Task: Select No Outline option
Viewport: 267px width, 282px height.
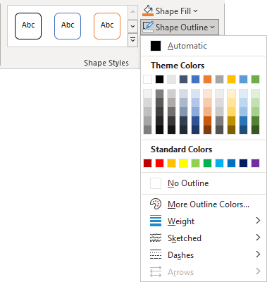Action: point(204,183)
